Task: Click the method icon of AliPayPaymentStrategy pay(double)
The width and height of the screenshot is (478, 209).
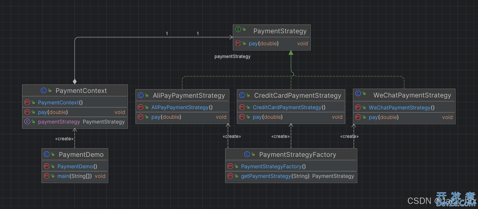Action: 141,117
